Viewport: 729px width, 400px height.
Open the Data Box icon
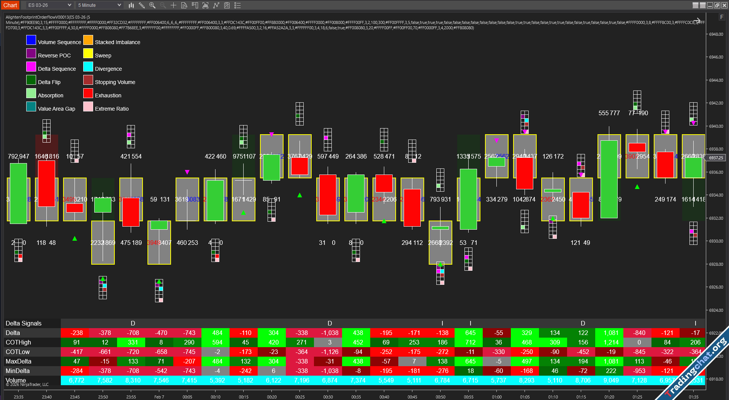pyautogui.click(x=184, y=5)
